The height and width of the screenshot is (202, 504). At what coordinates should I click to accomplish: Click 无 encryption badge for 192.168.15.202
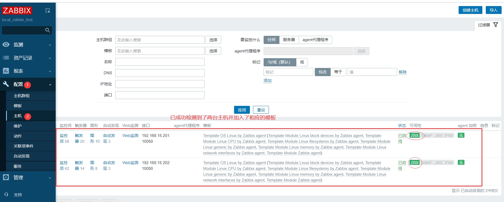click(x=461, y=162)
